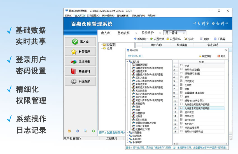Check the 删除 permission checkbox in row 9
This screenshot has height=154, width=238.
tap(181, 96)
